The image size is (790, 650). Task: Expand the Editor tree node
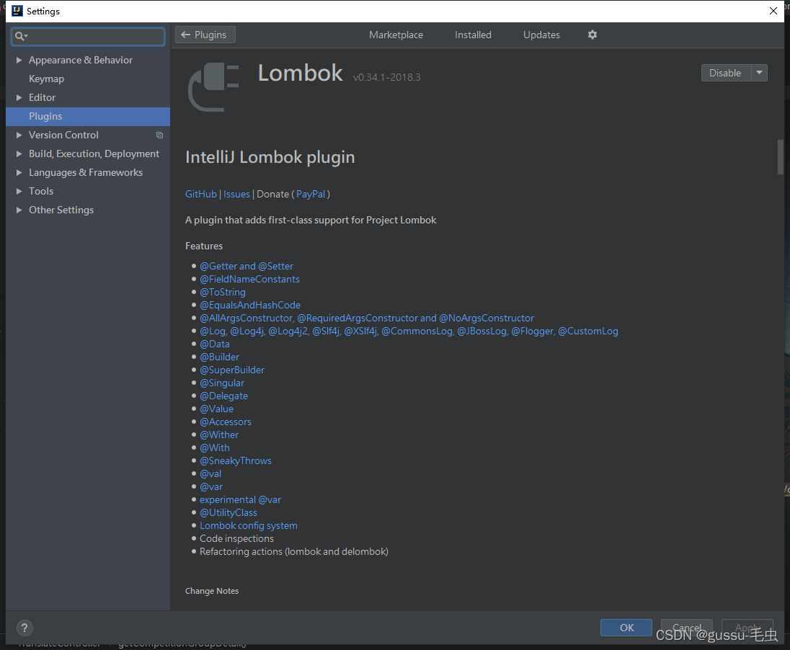coord(19,98)
